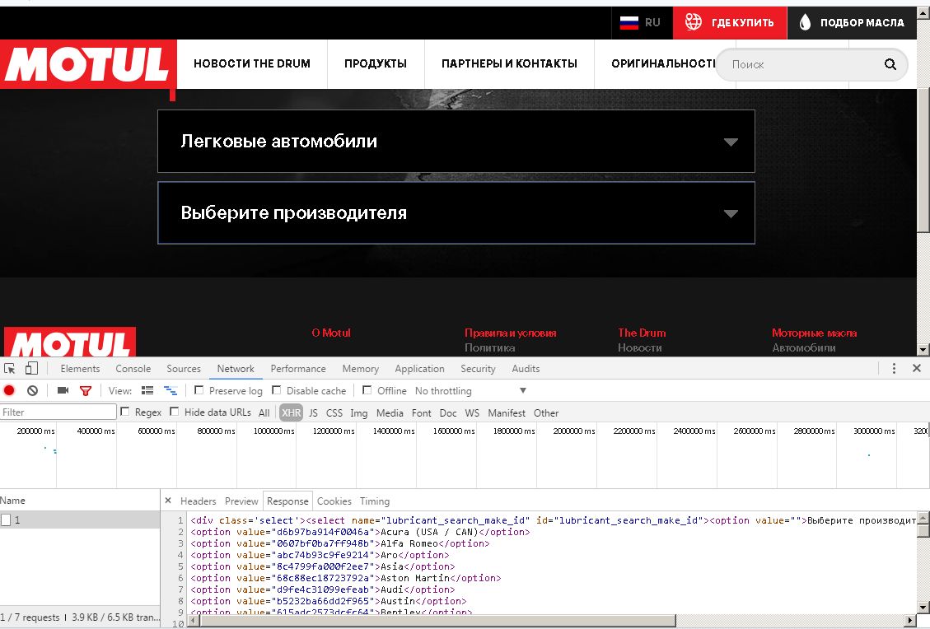Click the footer Motul logo
Image resolution: width=930 pixels, height=629 pixels.
(70, 342)
